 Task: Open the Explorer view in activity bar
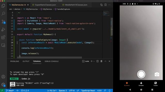click(x=3, y=6)
